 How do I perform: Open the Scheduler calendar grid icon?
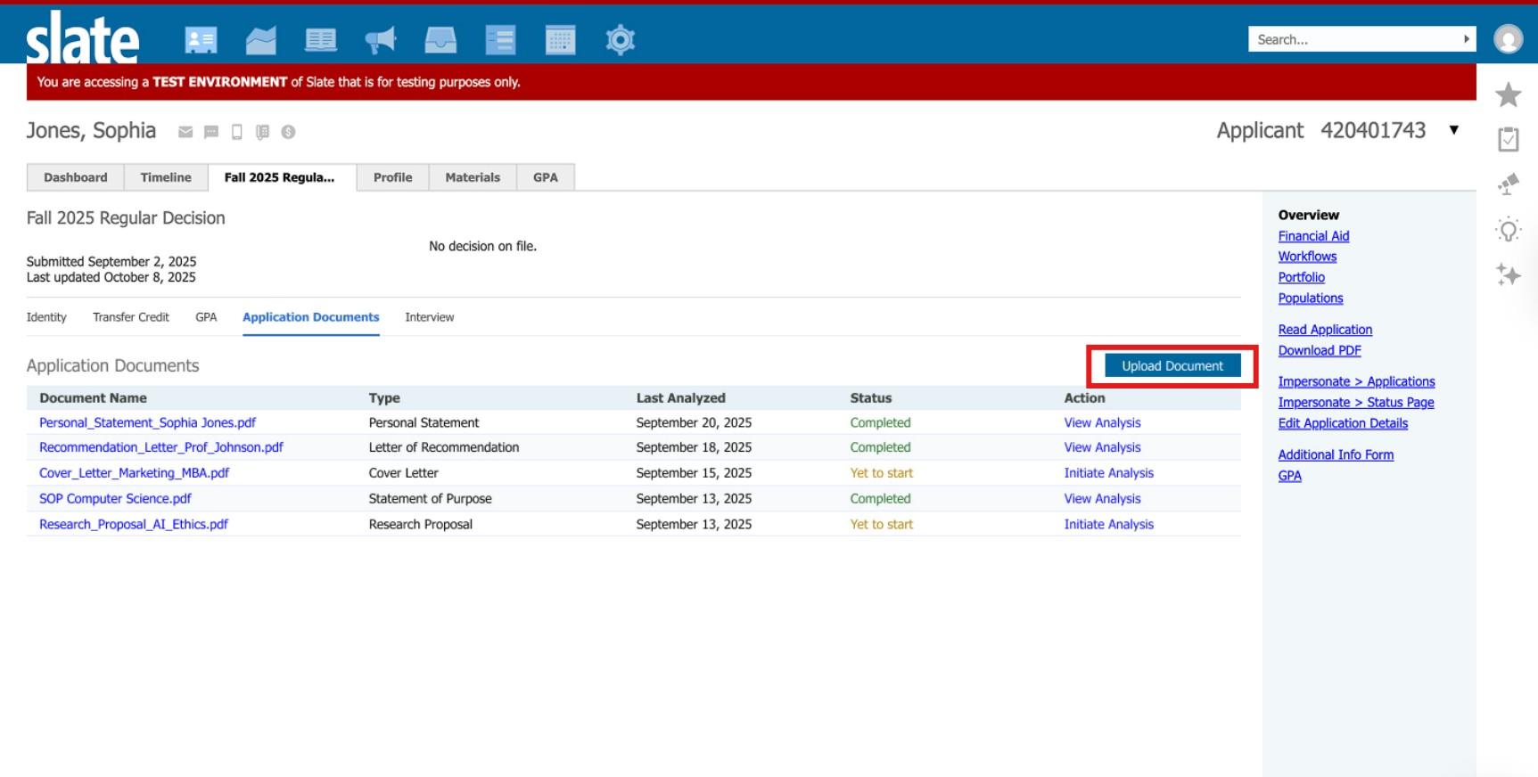point(560,40)
